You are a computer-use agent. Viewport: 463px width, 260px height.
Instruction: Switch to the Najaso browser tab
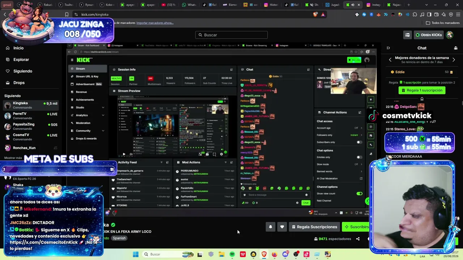pos(394,5)
